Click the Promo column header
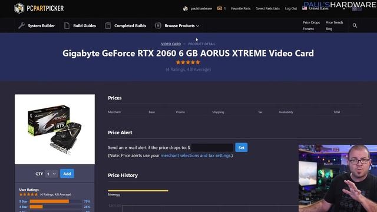Screen dimensions: 377x212 [x=180, y=112]
